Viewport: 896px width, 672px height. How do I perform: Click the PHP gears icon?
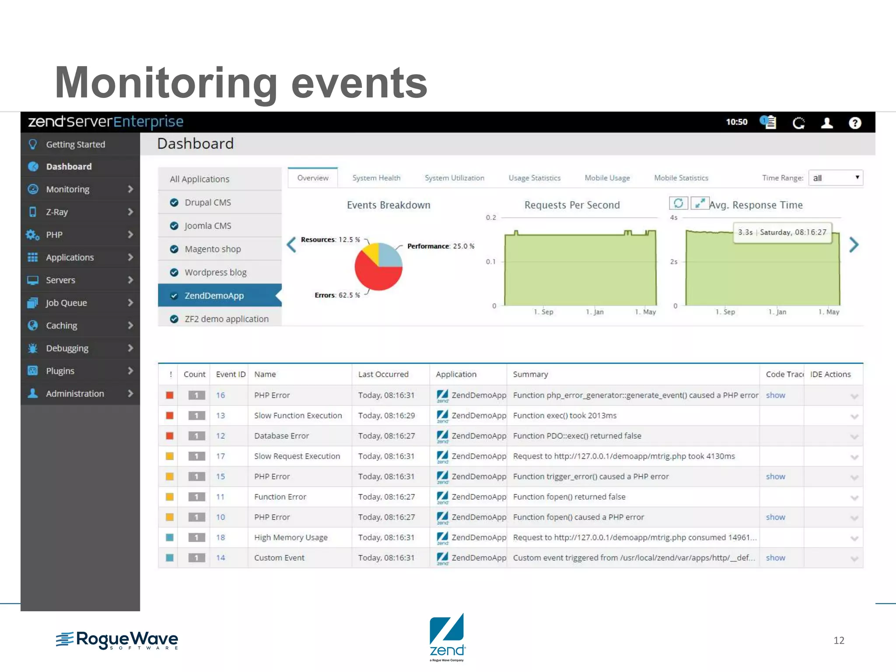coord(33,234)
